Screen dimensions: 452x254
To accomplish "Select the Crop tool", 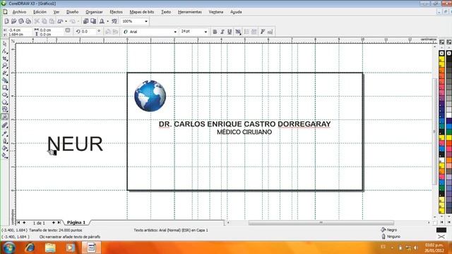I will [x=5, y=59].
